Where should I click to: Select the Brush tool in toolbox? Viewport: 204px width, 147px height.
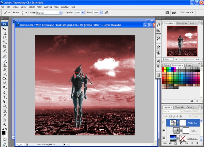(4, 61)
